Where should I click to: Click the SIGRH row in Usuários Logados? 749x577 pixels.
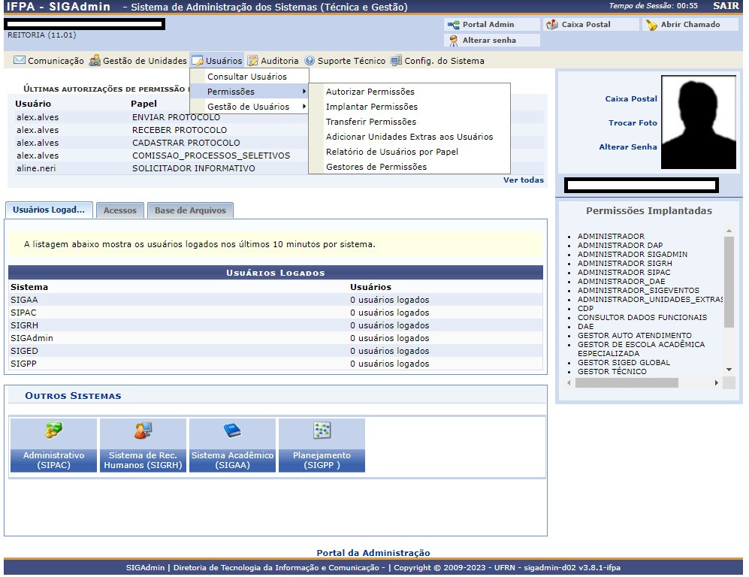pyautogui.click(x=275, y=325)
